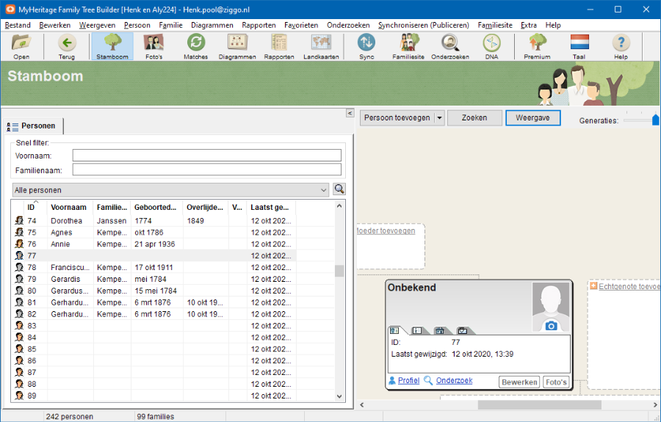Click the Voornaam filter input field

206,155
